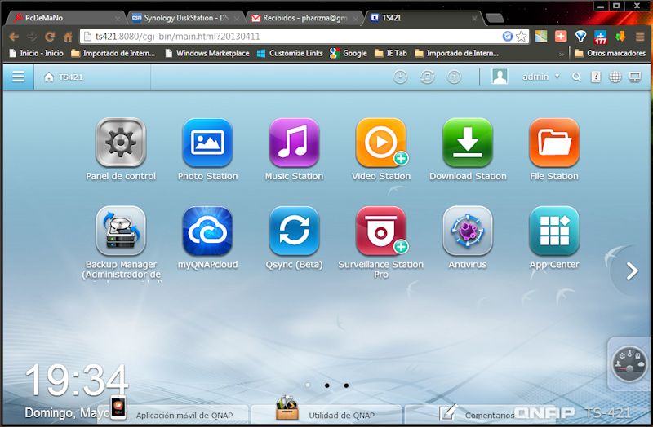This screenshot has width=653, height=427.
Task: Open myQNAPcloud app
Action: pos(207,231)
